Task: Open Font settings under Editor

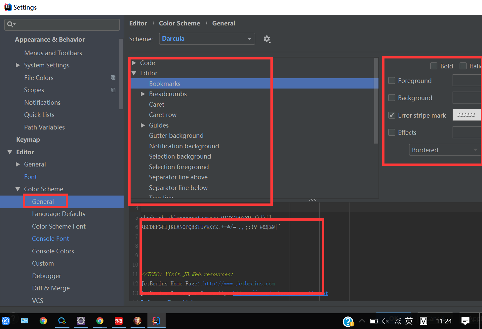Action: [30, 177]
